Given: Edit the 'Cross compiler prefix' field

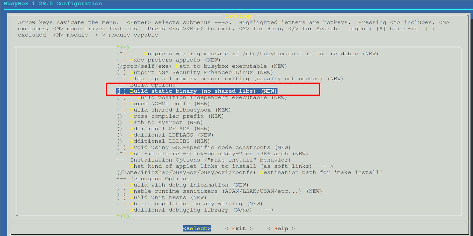Looking at the screenshot, I should pyautogui.click(x=167, y=116).
